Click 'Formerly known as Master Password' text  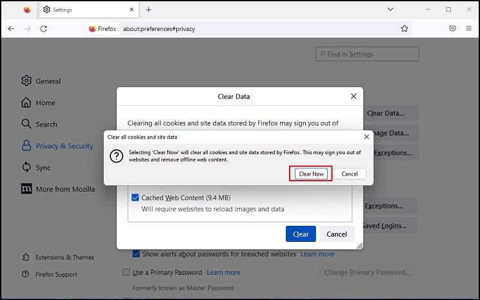point(183,288)
